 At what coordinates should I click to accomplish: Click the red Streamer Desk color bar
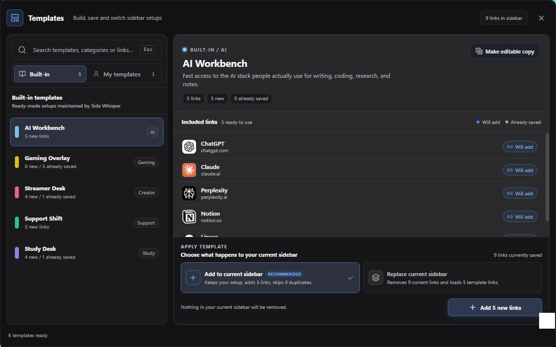(x=17, y=192)
